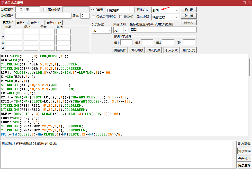The width and height of the screenshot is (252, 169).
Task: Click row 1 最小 value field
Action: pyautogui.click(x=31, y=31)
